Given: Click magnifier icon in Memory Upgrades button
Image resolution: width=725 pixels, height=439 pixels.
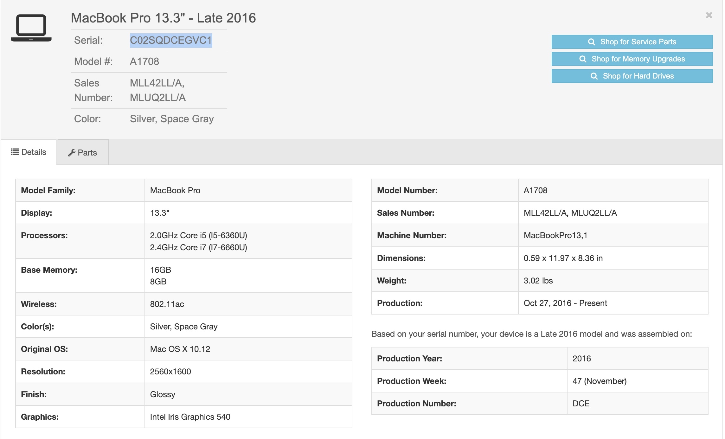Looking at the screenshot, I should [583, 59].
